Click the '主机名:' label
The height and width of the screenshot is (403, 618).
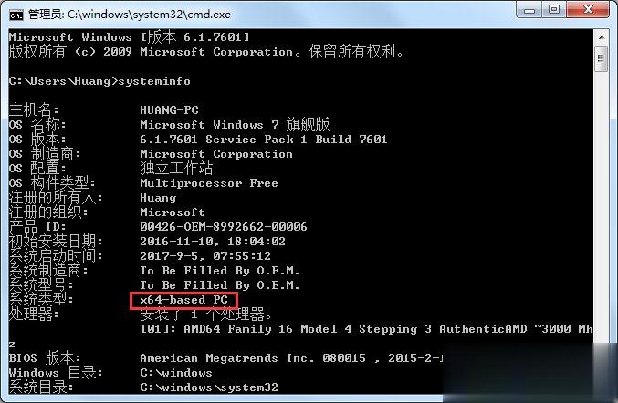pyautogui.click(x=34, y=109)
